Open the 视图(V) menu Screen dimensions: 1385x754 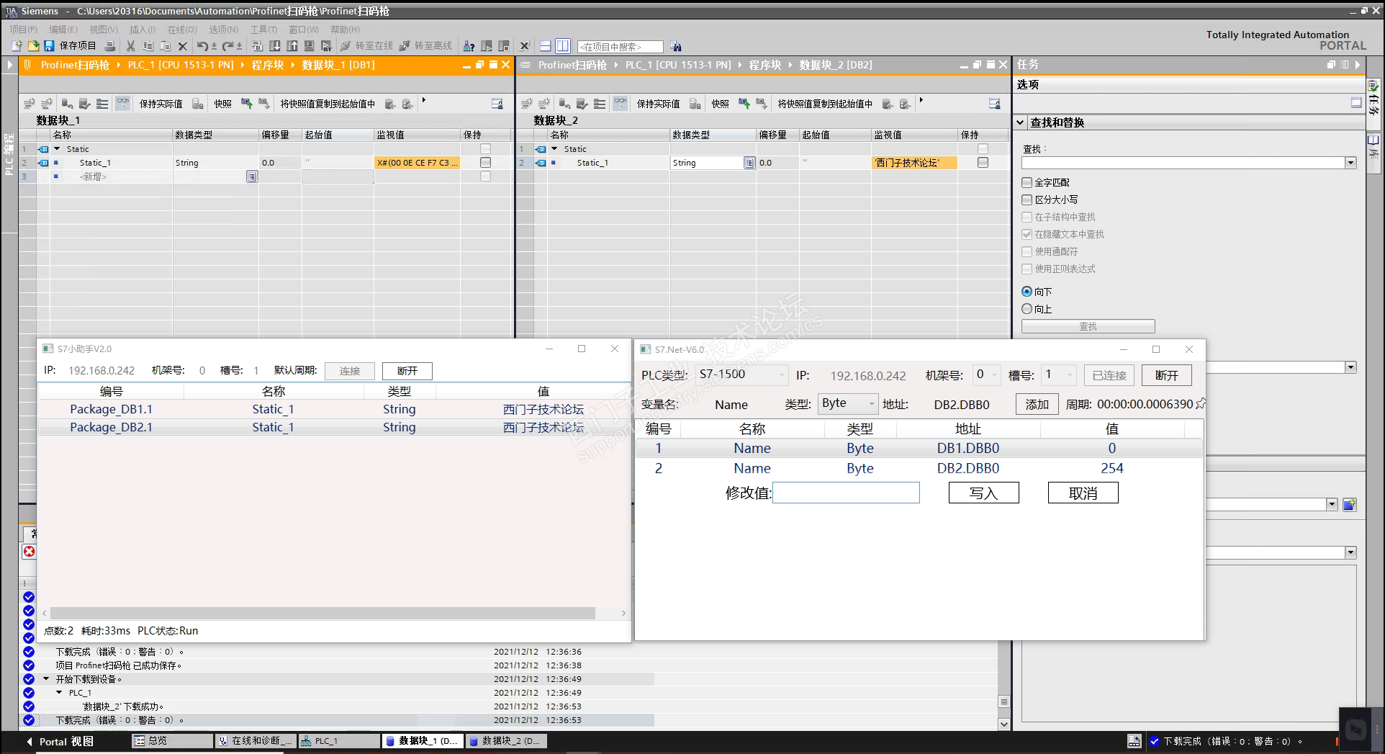(104, 30)
